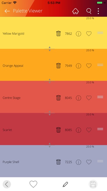Screen dimensions: 107x191
Task: Tap reorder handle on Orange Appeal row
Action: pos(100,65)
